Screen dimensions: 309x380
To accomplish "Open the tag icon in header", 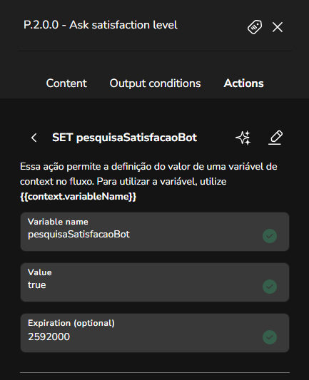I will (255, 27).
